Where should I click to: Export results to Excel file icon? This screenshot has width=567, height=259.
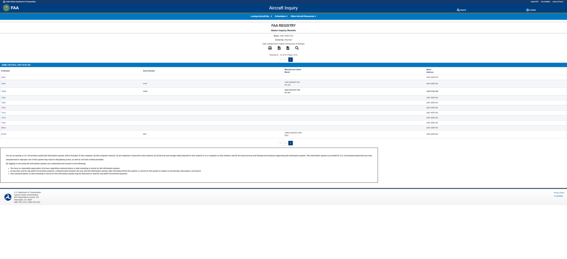279,48
